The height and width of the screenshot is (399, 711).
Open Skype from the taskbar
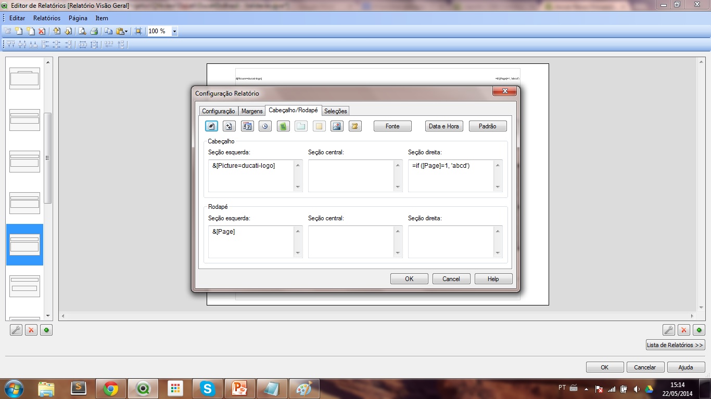tap(208, 389)
